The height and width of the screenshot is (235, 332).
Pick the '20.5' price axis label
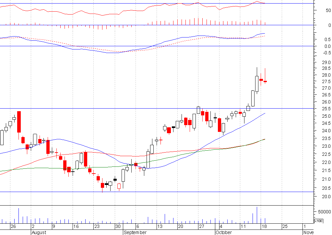(x=326, y=188)
